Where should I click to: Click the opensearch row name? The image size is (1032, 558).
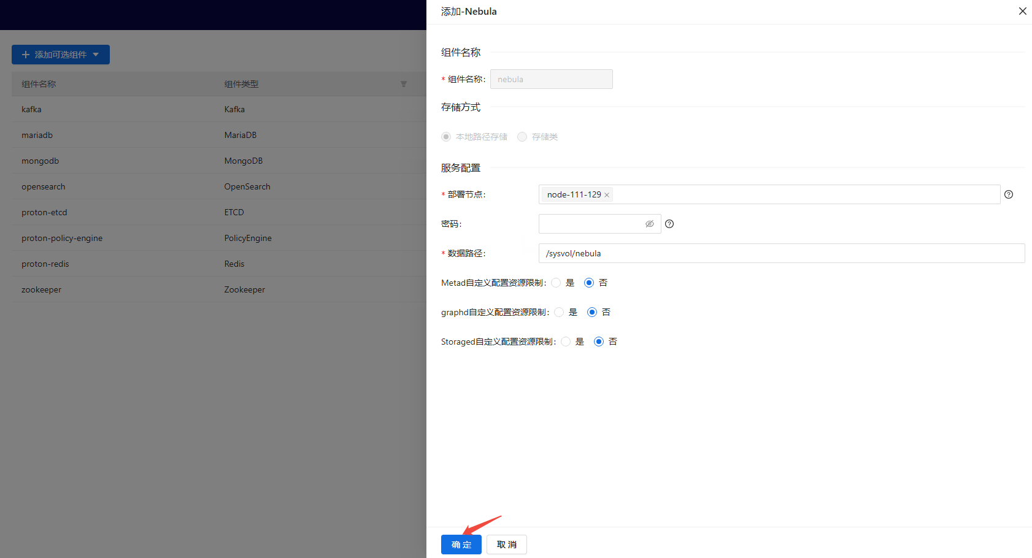click(x=43, y=186)
